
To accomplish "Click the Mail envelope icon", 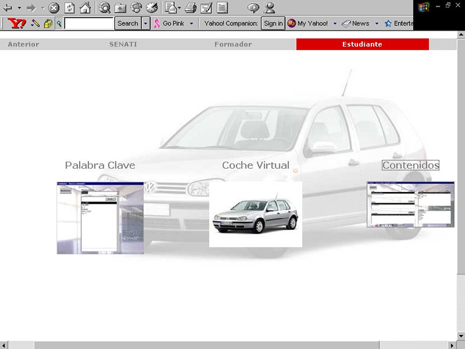I will pyautogui.click(x=171, y=8).
